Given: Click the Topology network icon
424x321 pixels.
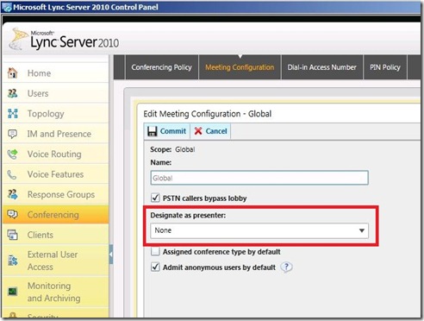Looking at the screenshot, I should click(x=12, y=114).
